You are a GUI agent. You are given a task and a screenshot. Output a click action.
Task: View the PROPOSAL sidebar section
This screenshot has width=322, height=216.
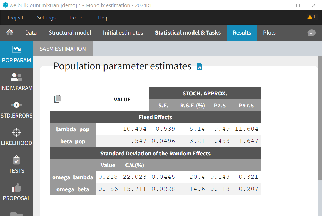coord(16,192)
